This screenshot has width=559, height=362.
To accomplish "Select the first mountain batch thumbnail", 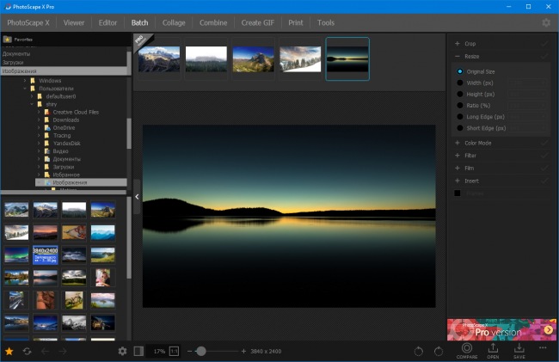I will pyautogui.click(x=159, y=58).
